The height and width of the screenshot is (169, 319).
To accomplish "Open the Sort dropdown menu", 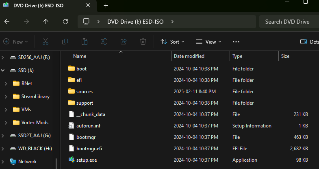I will (172, 42).
